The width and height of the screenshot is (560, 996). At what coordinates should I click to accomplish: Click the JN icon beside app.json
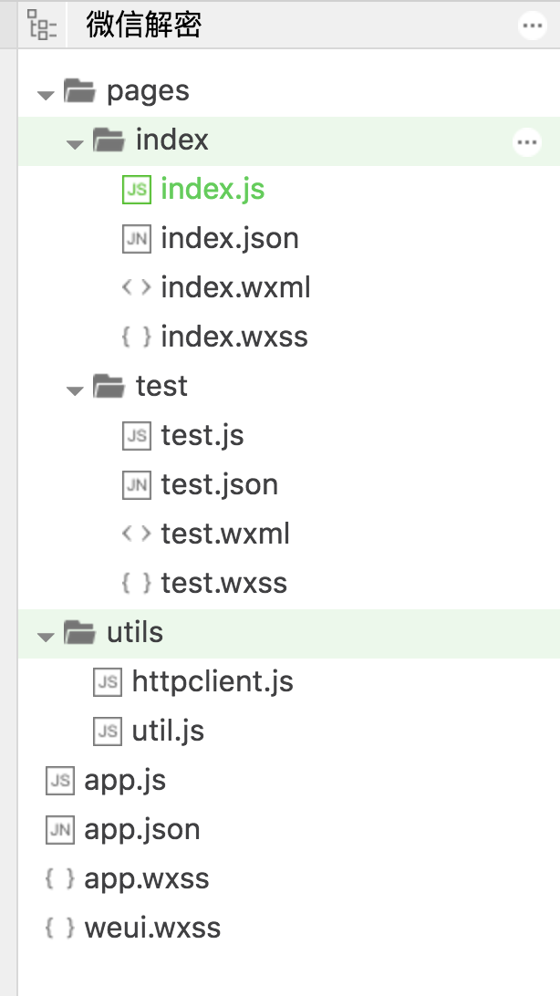click(60, 830)
